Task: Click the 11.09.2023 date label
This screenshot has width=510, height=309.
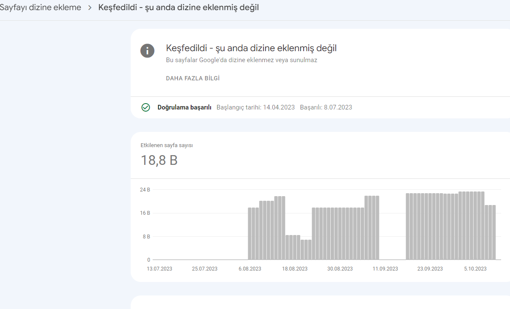Action: click(x=385, y=269)
